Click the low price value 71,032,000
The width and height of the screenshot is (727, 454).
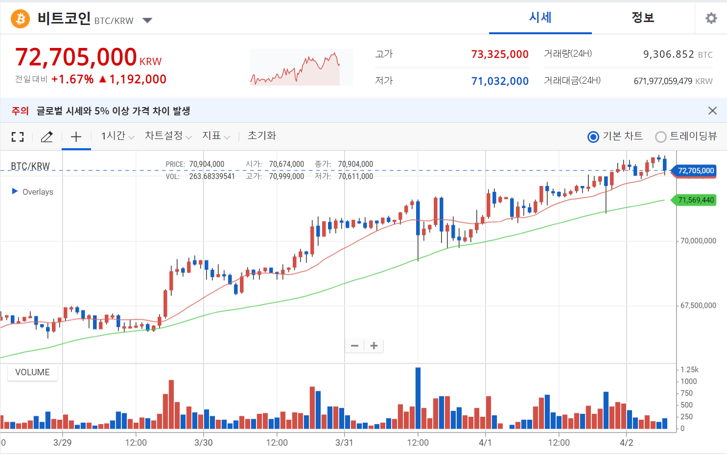[x=500, y=81]
